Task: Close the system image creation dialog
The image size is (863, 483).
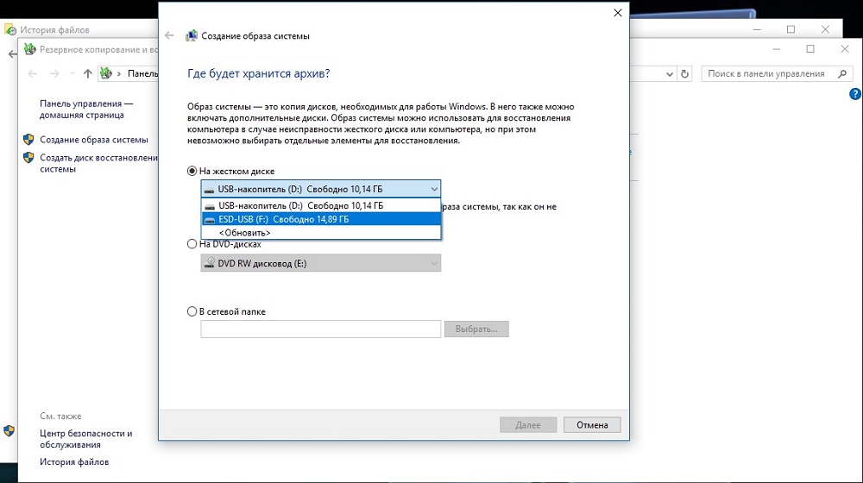Action: tap(618, 13)
